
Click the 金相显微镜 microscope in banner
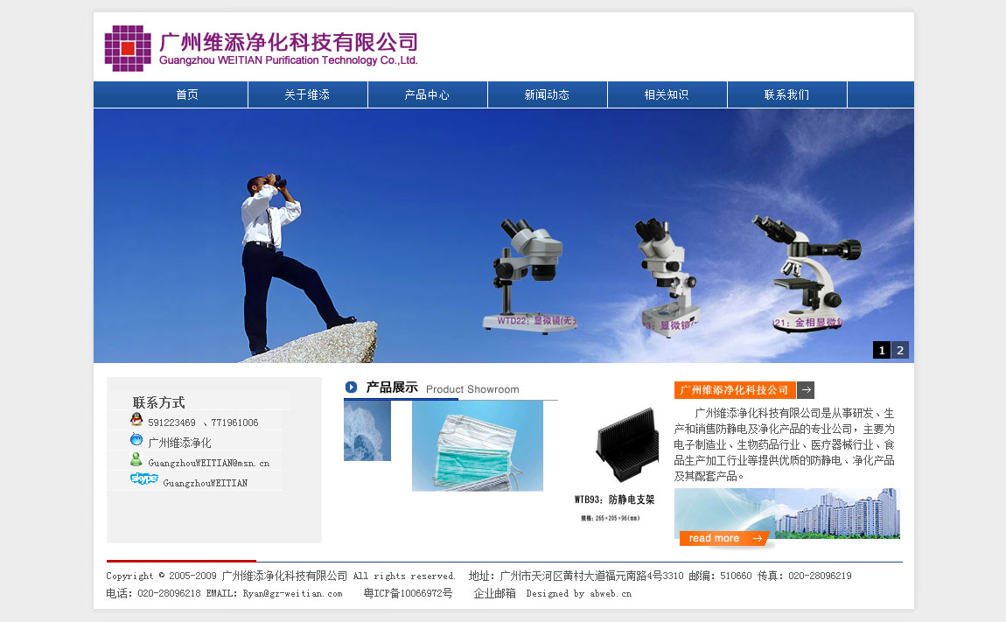(x=807, y=273)
